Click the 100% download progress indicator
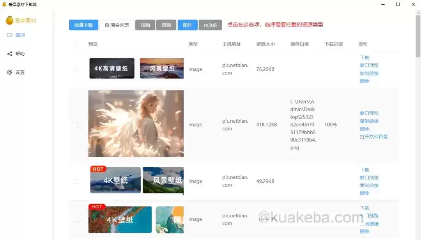421x240 pixels. point(330,125)
